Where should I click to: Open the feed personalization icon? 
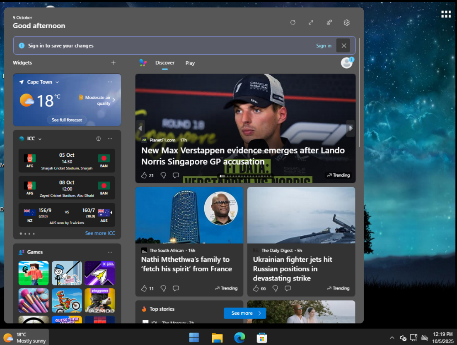pos(329,22)
